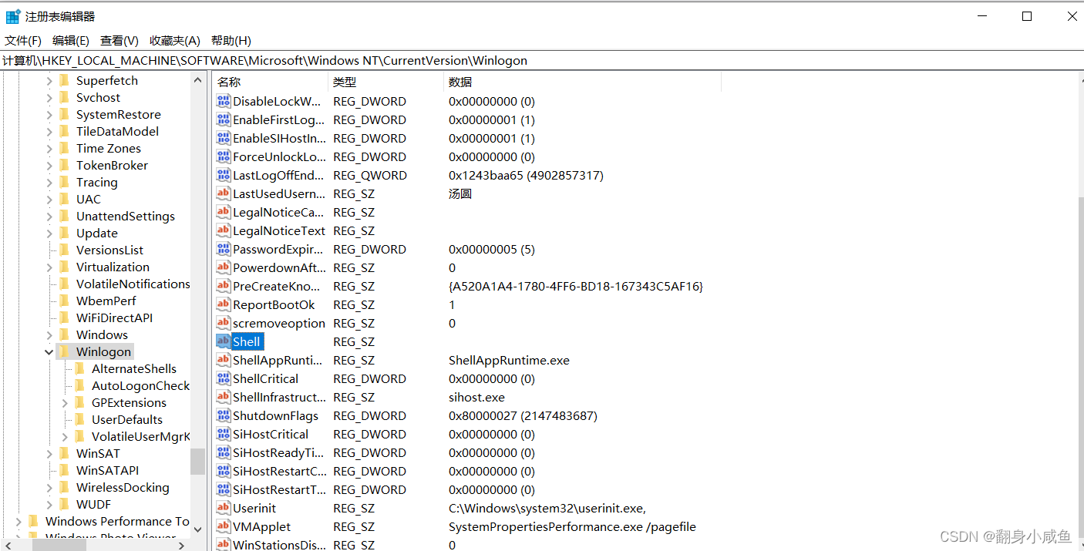Select the Update key
Image resolution: width=1084 pixels, height=551 pixels.
pyautogui.click(x=97, y=234)
